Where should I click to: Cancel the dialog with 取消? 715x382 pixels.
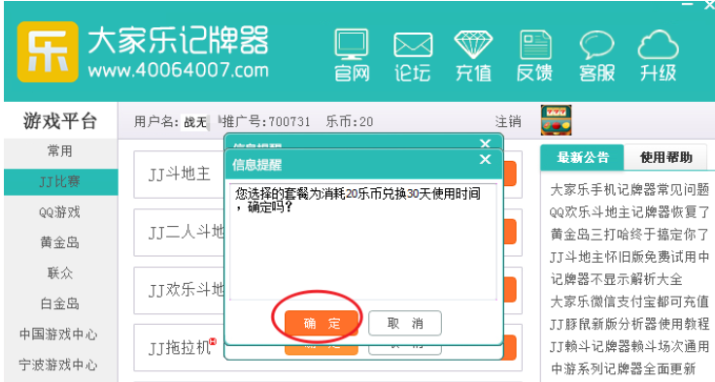click(x=405, y=323)
